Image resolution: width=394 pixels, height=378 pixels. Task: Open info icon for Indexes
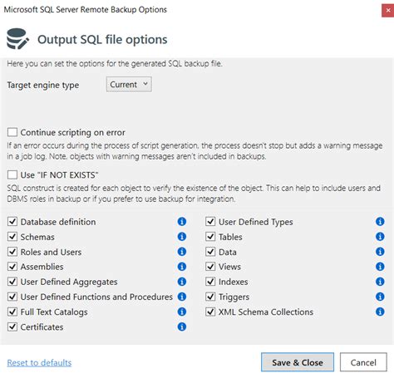[x=380, y=282]
